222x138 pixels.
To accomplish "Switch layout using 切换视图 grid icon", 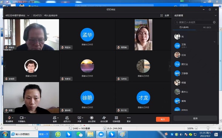I will point(117,118).
